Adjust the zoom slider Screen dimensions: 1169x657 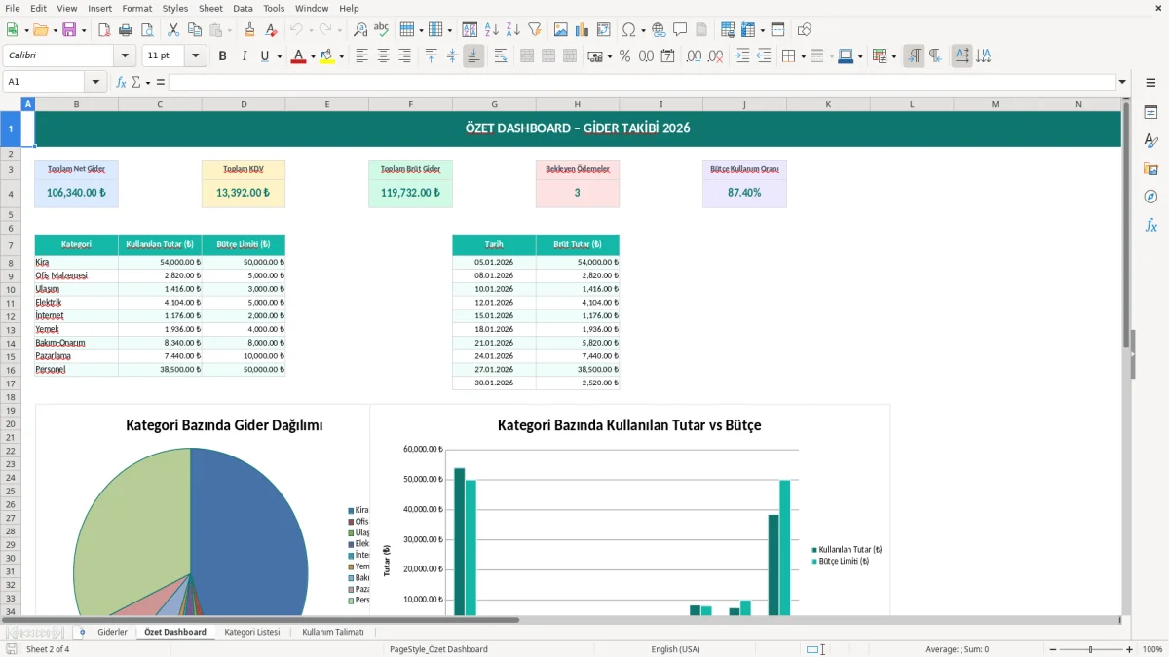[x=1090, y=649]
